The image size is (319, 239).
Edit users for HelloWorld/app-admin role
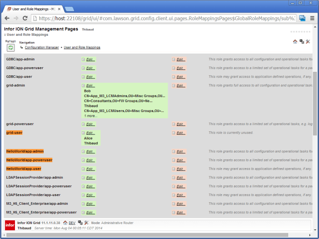click(x=90, y=151)
